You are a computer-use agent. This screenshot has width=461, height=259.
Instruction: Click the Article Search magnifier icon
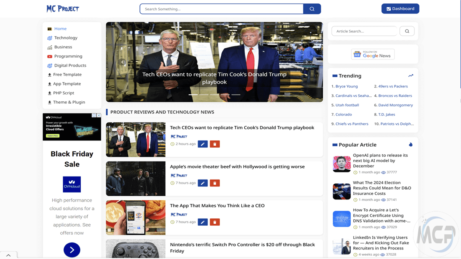[x=407, y=31]
